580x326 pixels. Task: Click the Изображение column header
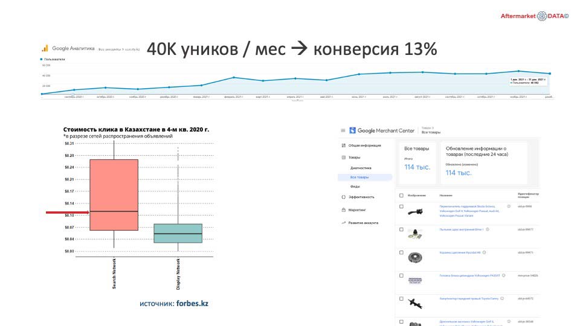416,195
